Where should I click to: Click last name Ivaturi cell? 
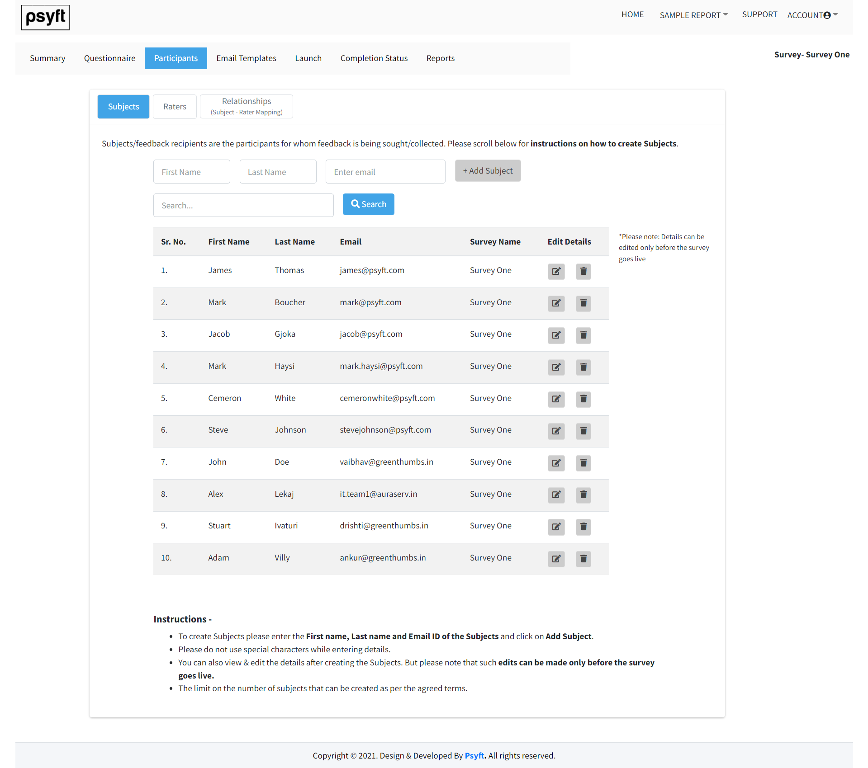[286, 526]
